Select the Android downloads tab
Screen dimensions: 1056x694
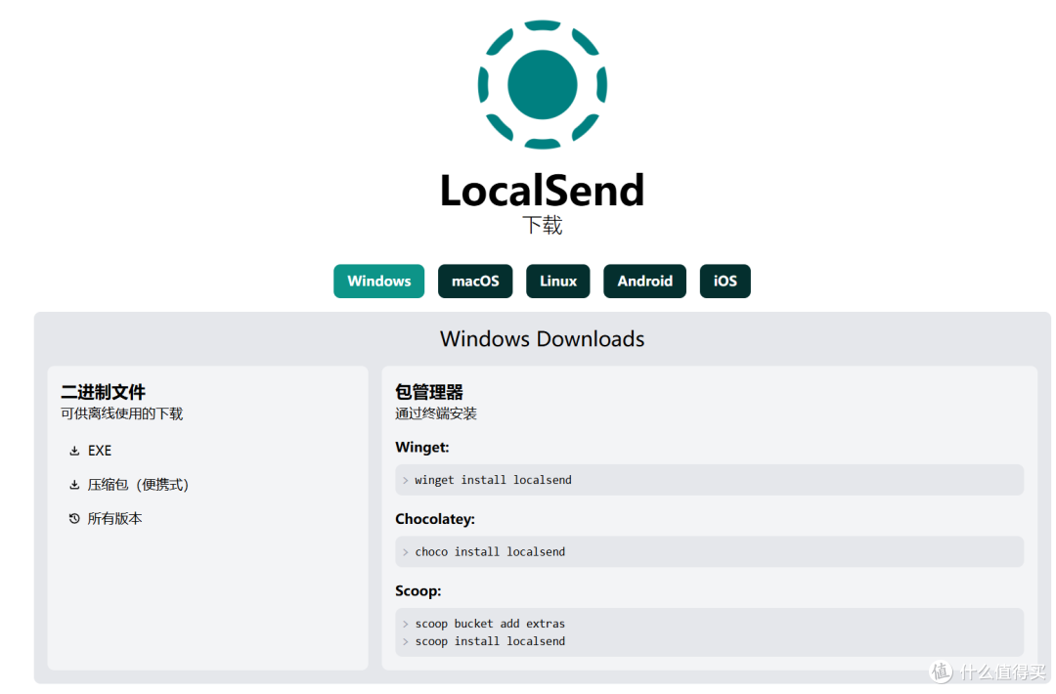point(644,281)
